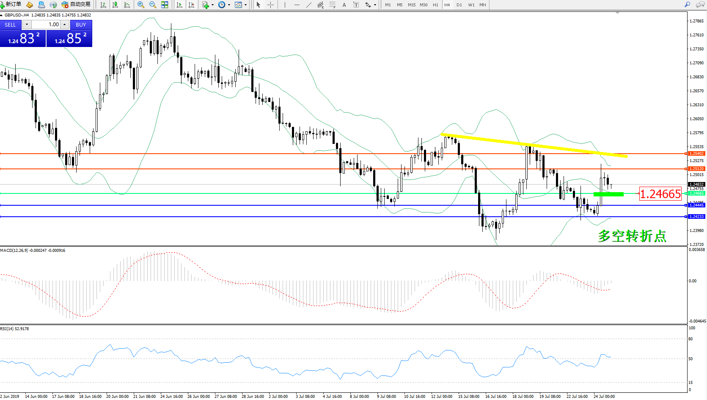Open the arrows objects dropdown

(x=375, y=5)
